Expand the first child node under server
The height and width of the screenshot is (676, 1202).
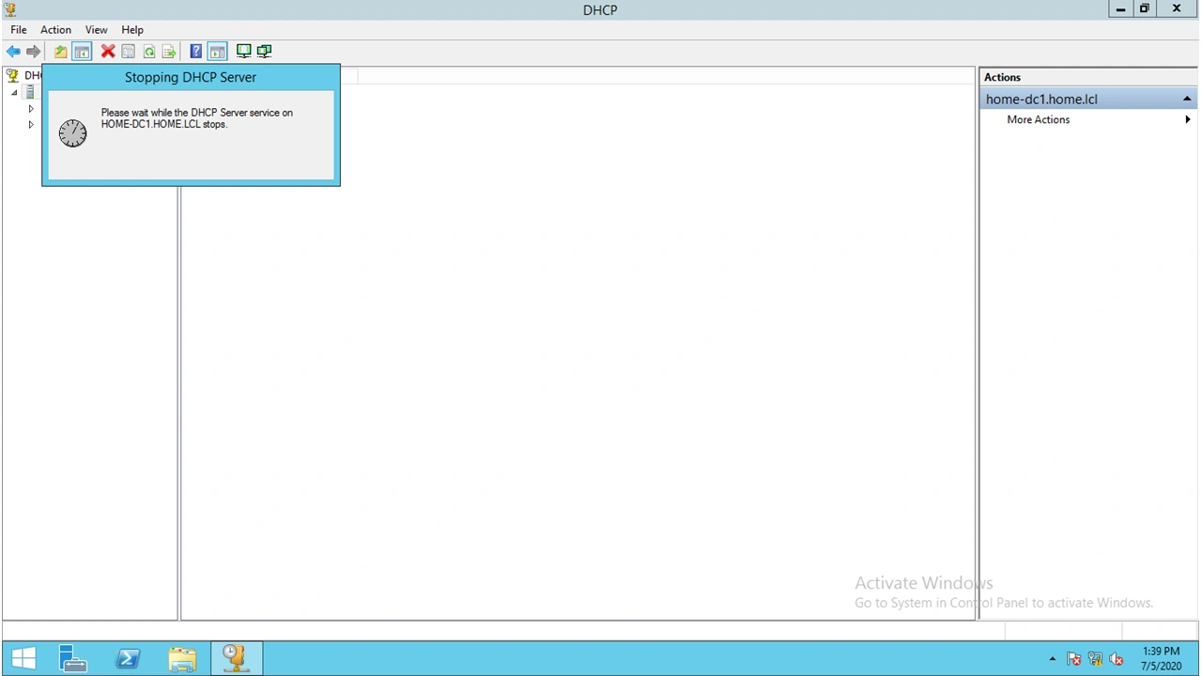coord(31,109)
